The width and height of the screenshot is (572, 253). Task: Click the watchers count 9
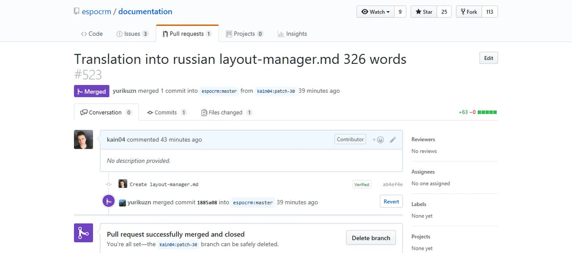click(400, 12)
